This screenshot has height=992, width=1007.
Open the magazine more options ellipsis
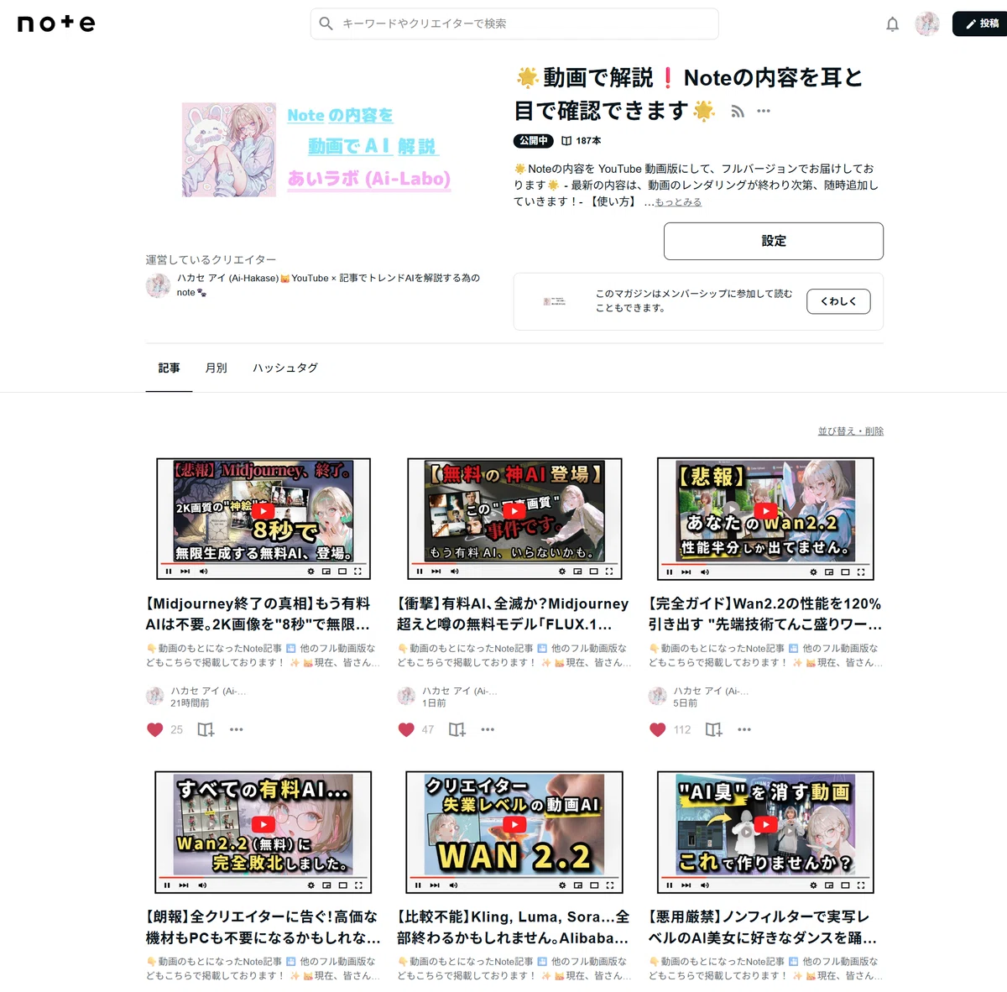[763, 112]
